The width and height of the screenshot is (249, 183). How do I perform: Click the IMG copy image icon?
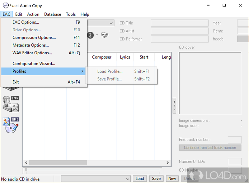tap(11, 104)
